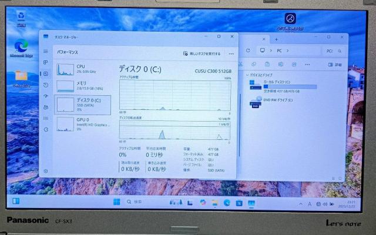The width and height of the screenshot is (376, 235).
Task: Click the read speed 0 KB/秒 value
Action: (130, 169)
